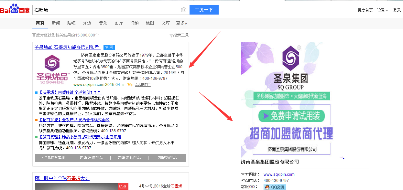This screenshot has width=403, height=190.
Task: Select 内暖烯孔产品 in the gray bar
Action: point(129,158)
